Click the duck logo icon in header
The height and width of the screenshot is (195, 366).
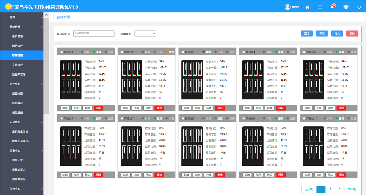(9, 7)
